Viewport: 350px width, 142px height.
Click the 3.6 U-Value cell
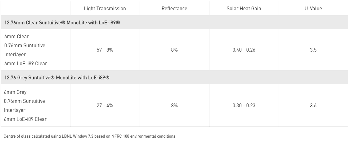pyautogui.click(x=313, y=105)
